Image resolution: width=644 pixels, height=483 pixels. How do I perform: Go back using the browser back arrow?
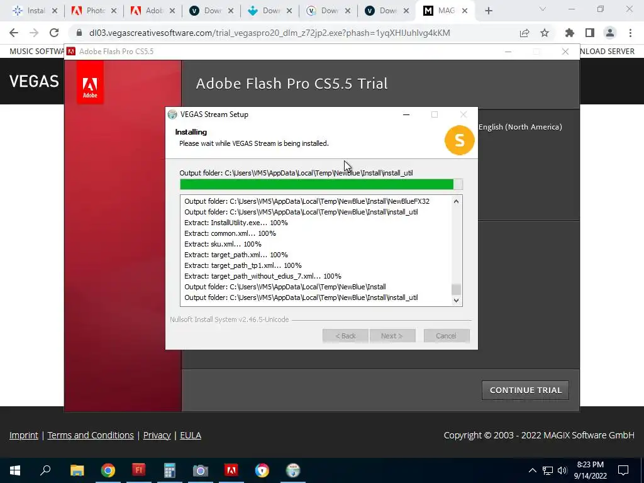point(14,33)
